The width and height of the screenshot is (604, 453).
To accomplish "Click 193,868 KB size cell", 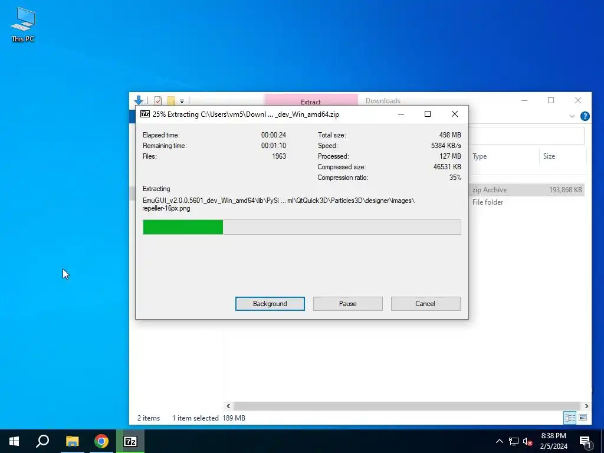I will tap(565, 189).
